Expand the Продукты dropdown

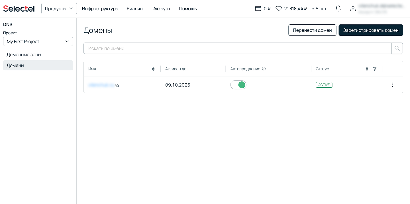(59, 9)
